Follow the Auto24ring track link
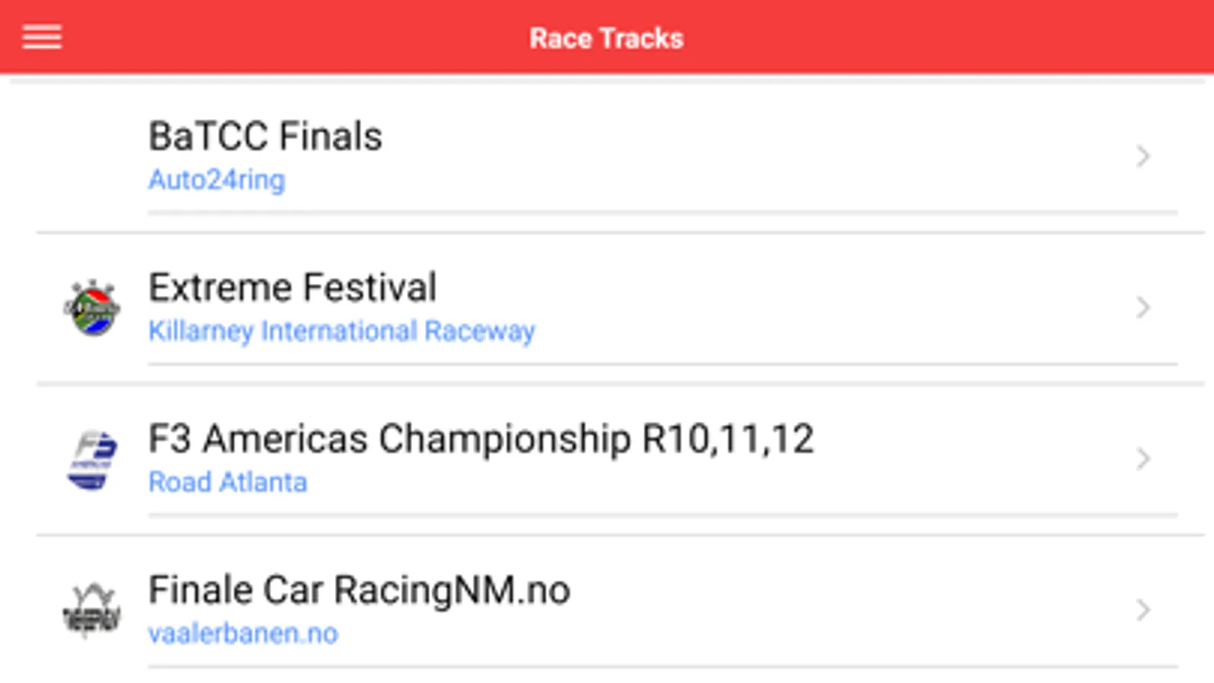Image resolution: width=1214 pixels, height=683 pixels. pyautogui.click(x=216, y=180)
